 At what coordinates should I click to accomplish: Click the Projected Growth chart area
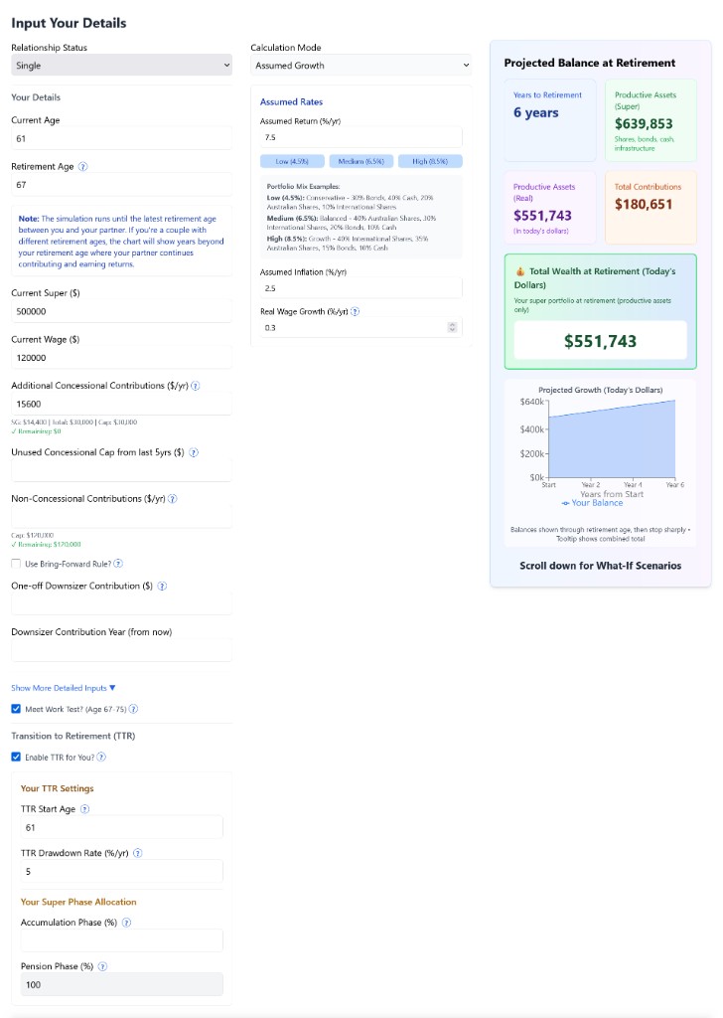coord(612,439)
